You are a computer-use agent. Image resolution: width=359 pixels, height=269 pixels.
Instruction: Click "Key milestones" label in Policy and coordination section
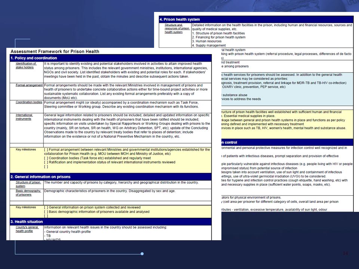click(x=26, y=149)
